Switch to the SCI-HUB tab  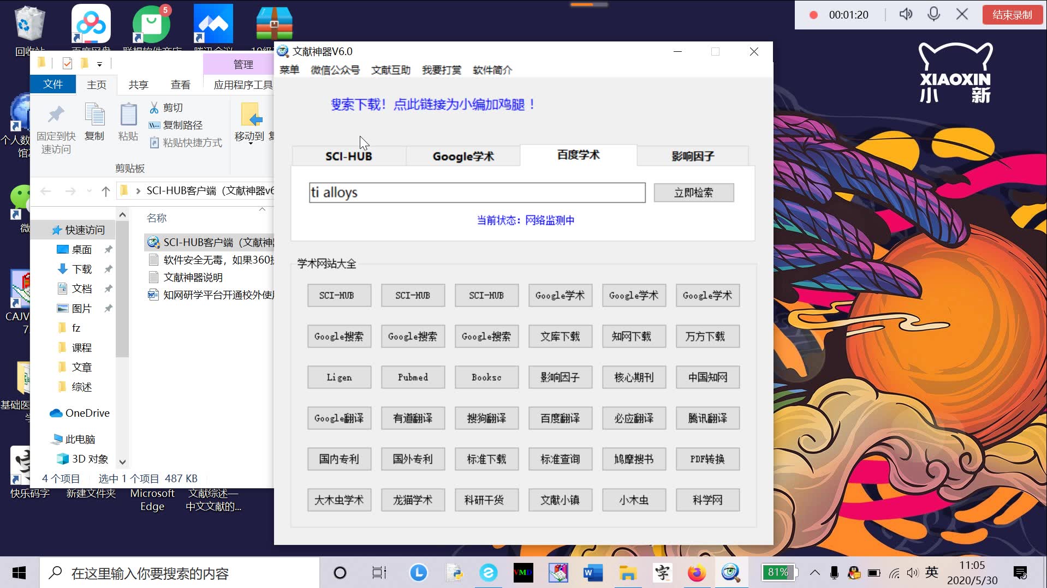[349, 156]
